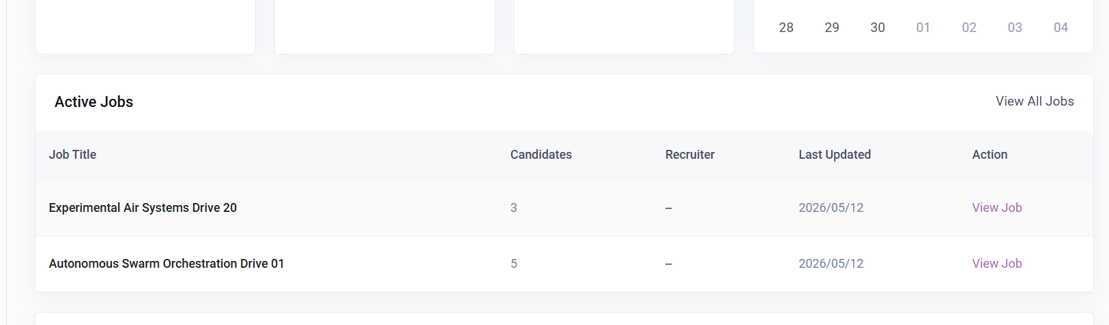
Task: Pick next-month date 03 in the calendar
Action: 1015,28
